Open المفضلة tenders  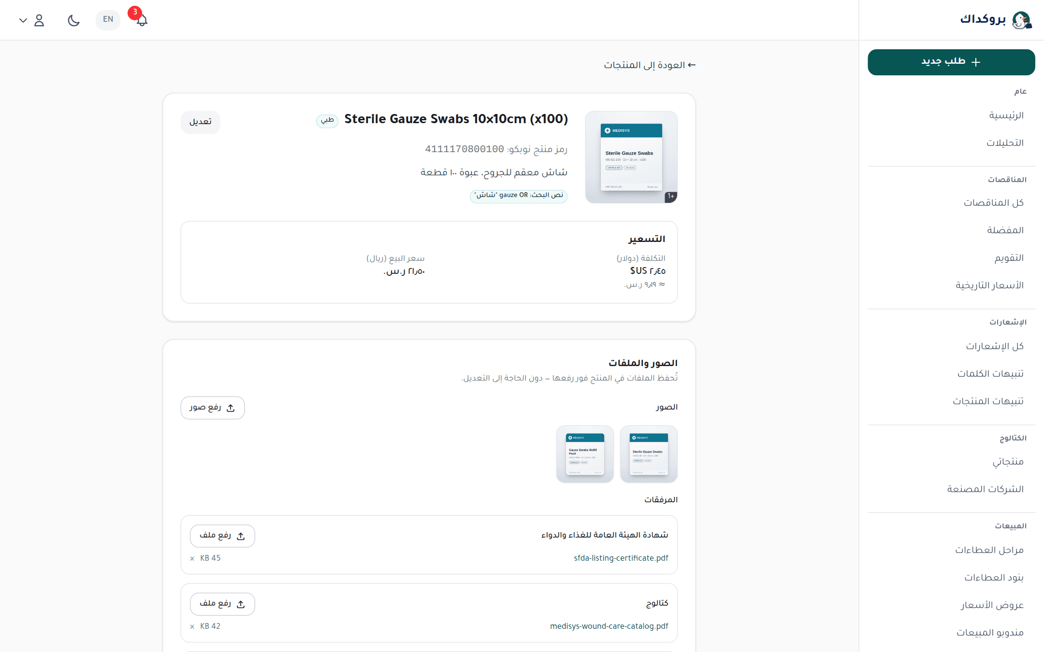pyautogui.click(x=1005, y=230)
